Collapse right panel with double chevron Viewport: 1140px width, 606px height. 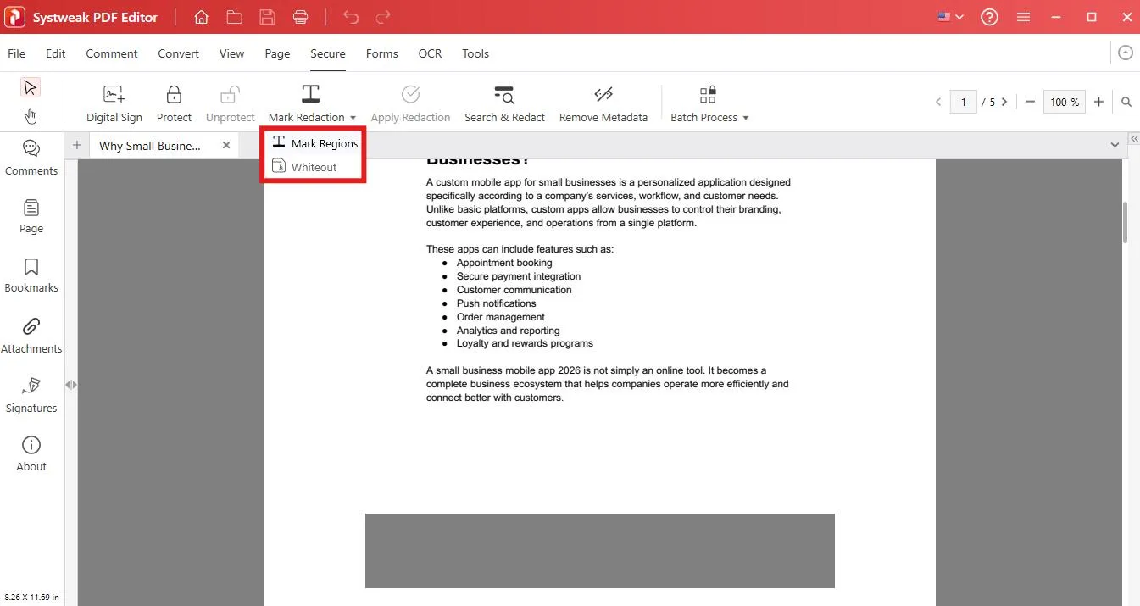[1133, 138]
